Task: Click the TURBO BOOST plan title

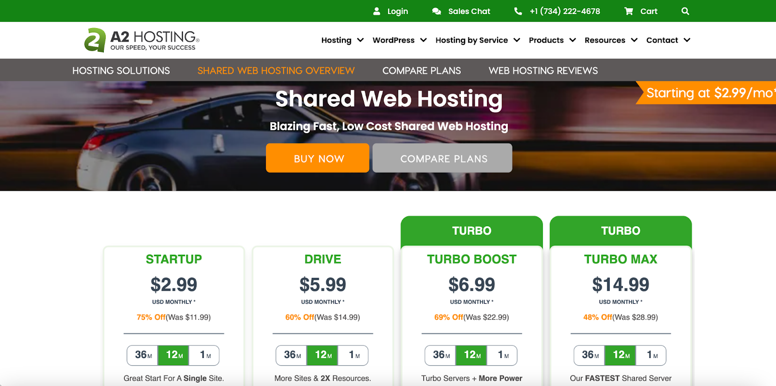Action: pyautogui.click(x=471, y=259)
